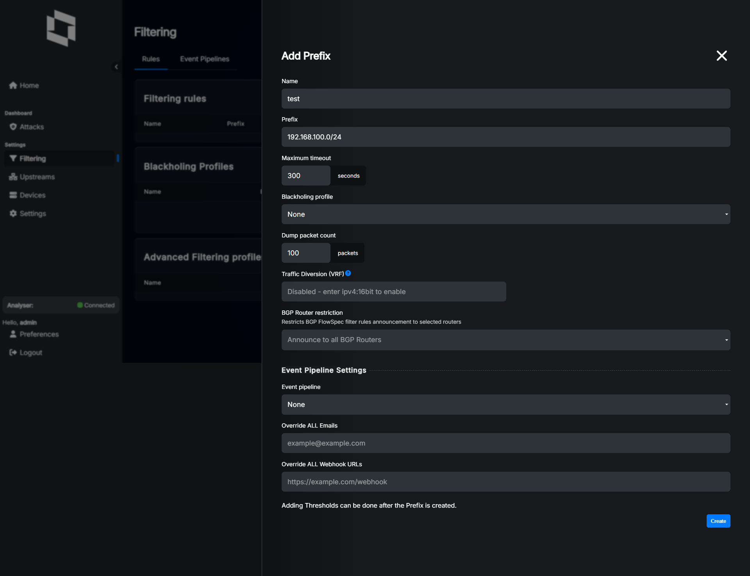Click the Filtering funnel icon

point(13,159)
